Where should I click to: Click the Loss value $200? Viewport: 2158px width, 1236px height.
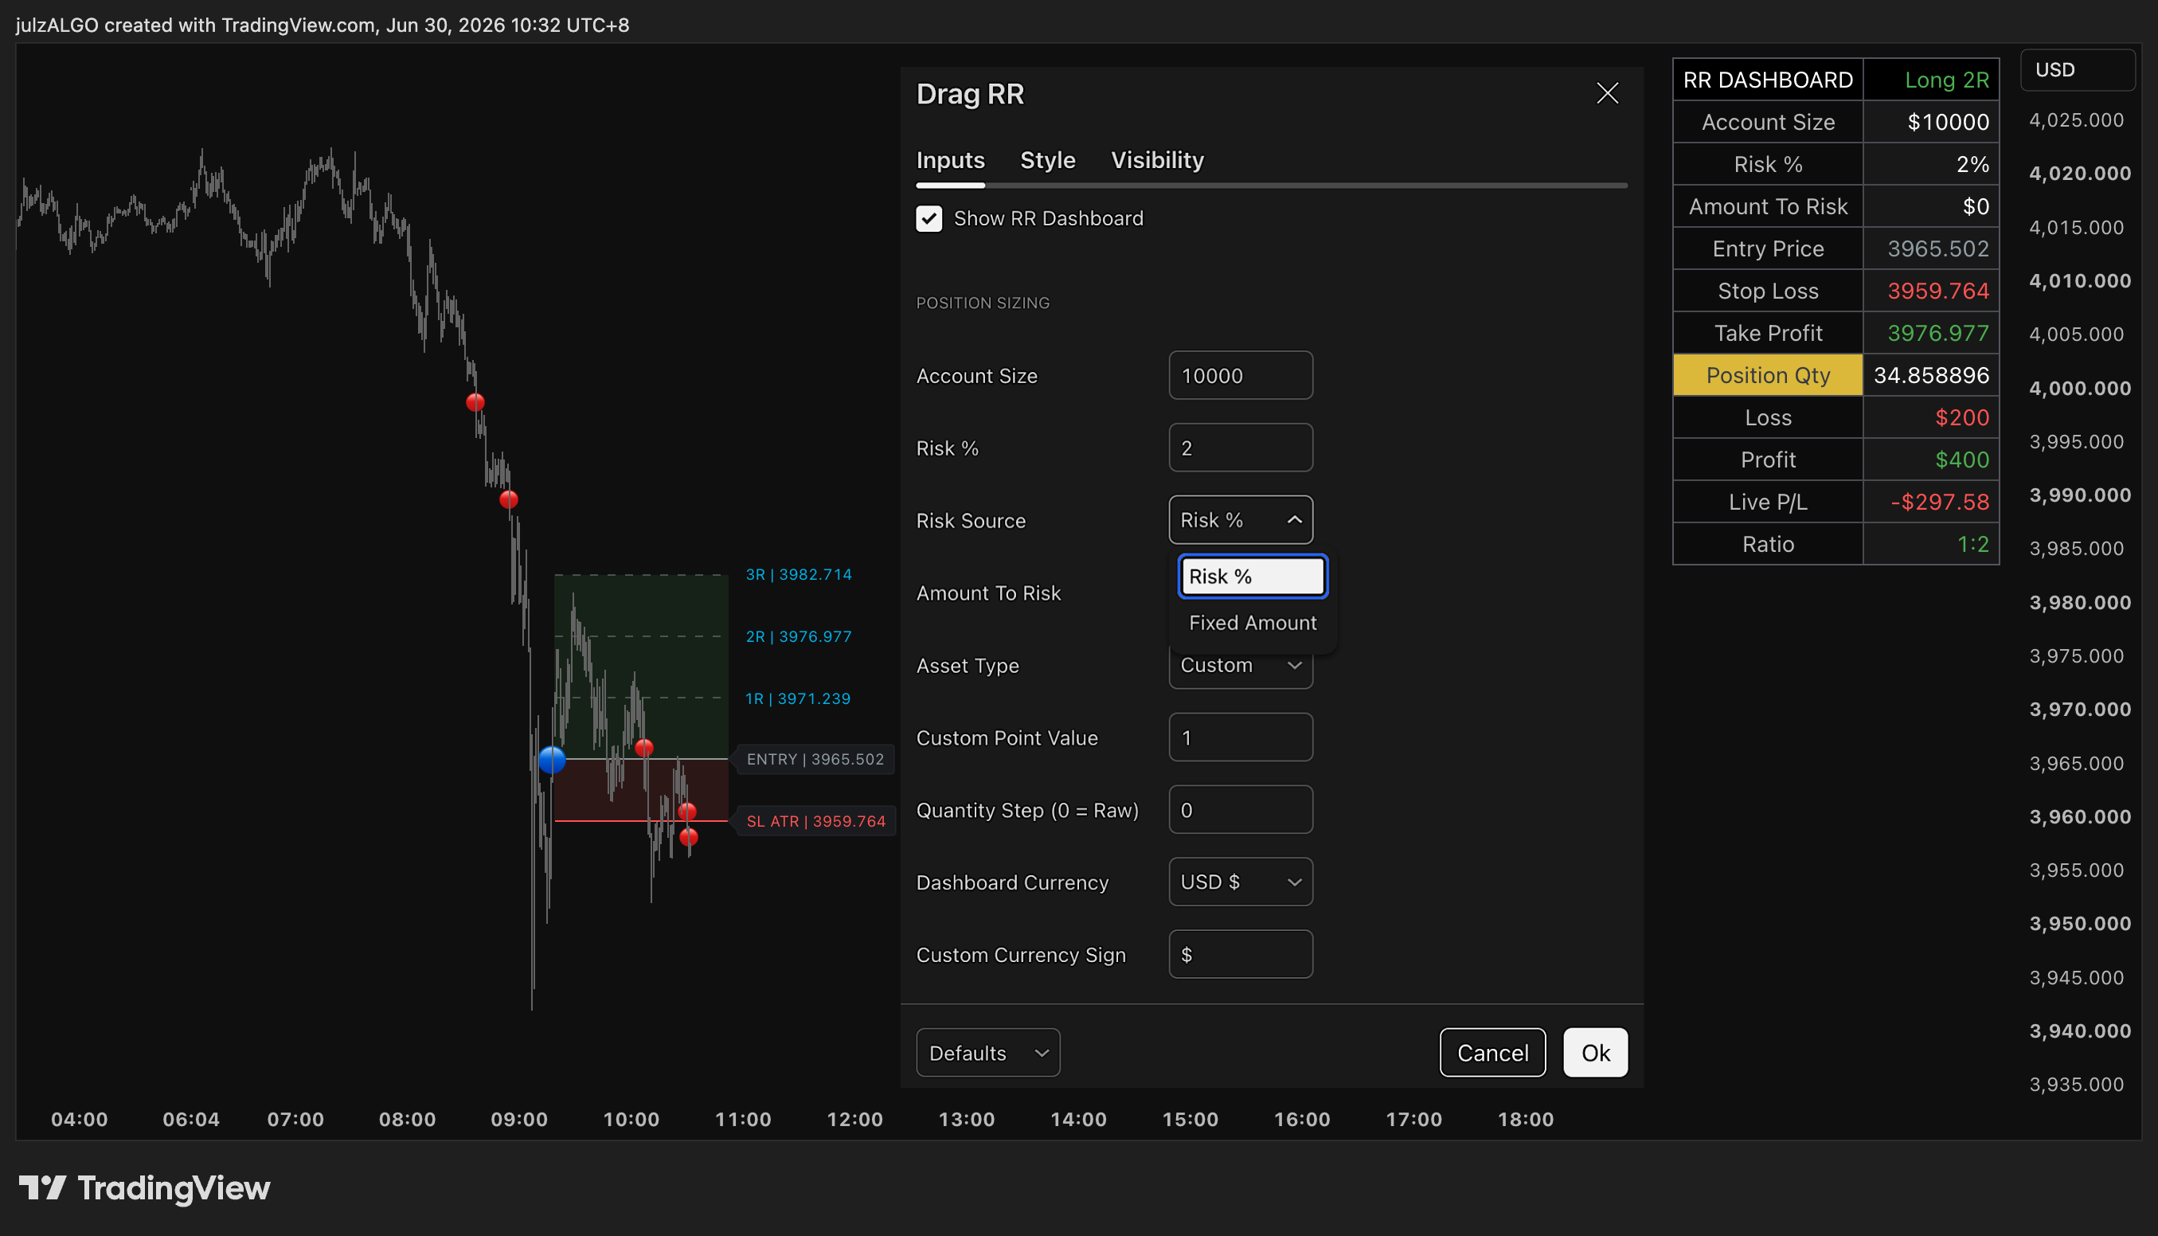pos(1962,417)
